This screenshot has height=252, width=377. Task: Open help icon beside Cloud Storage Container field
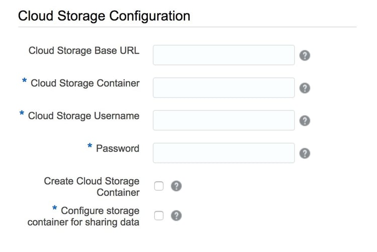tap(305, 88)
